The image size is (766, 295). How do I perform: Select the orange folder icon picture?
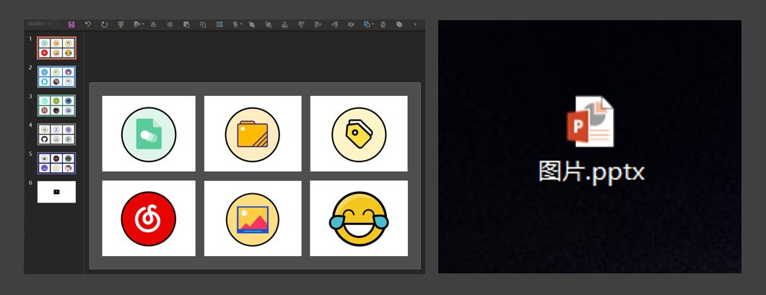click(x=253, y=134)
